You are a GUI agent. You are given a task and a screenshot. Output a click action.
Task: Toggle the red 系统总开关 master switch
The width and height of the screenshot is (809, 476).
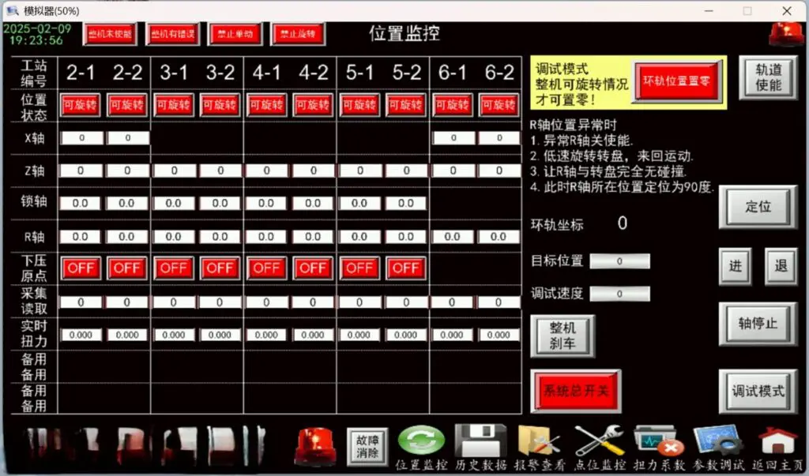[x=575, y=391]
